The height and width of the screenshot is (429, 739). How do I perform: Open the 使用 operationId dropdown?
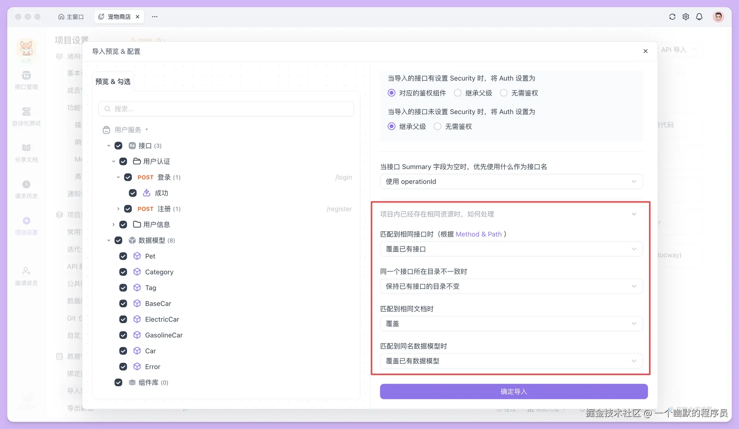(x=511, y=181)
